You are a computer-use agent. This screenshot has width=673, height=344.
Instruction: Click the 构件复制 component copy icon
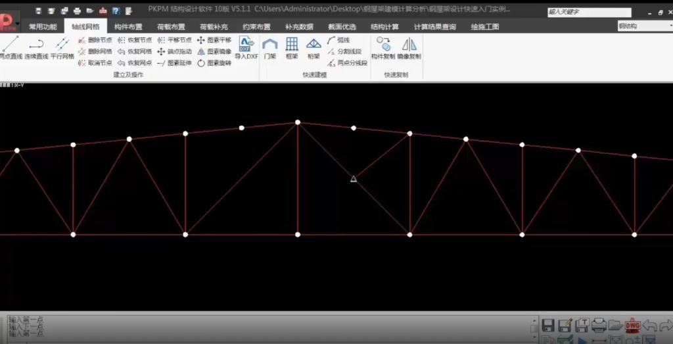pos(383,48)
